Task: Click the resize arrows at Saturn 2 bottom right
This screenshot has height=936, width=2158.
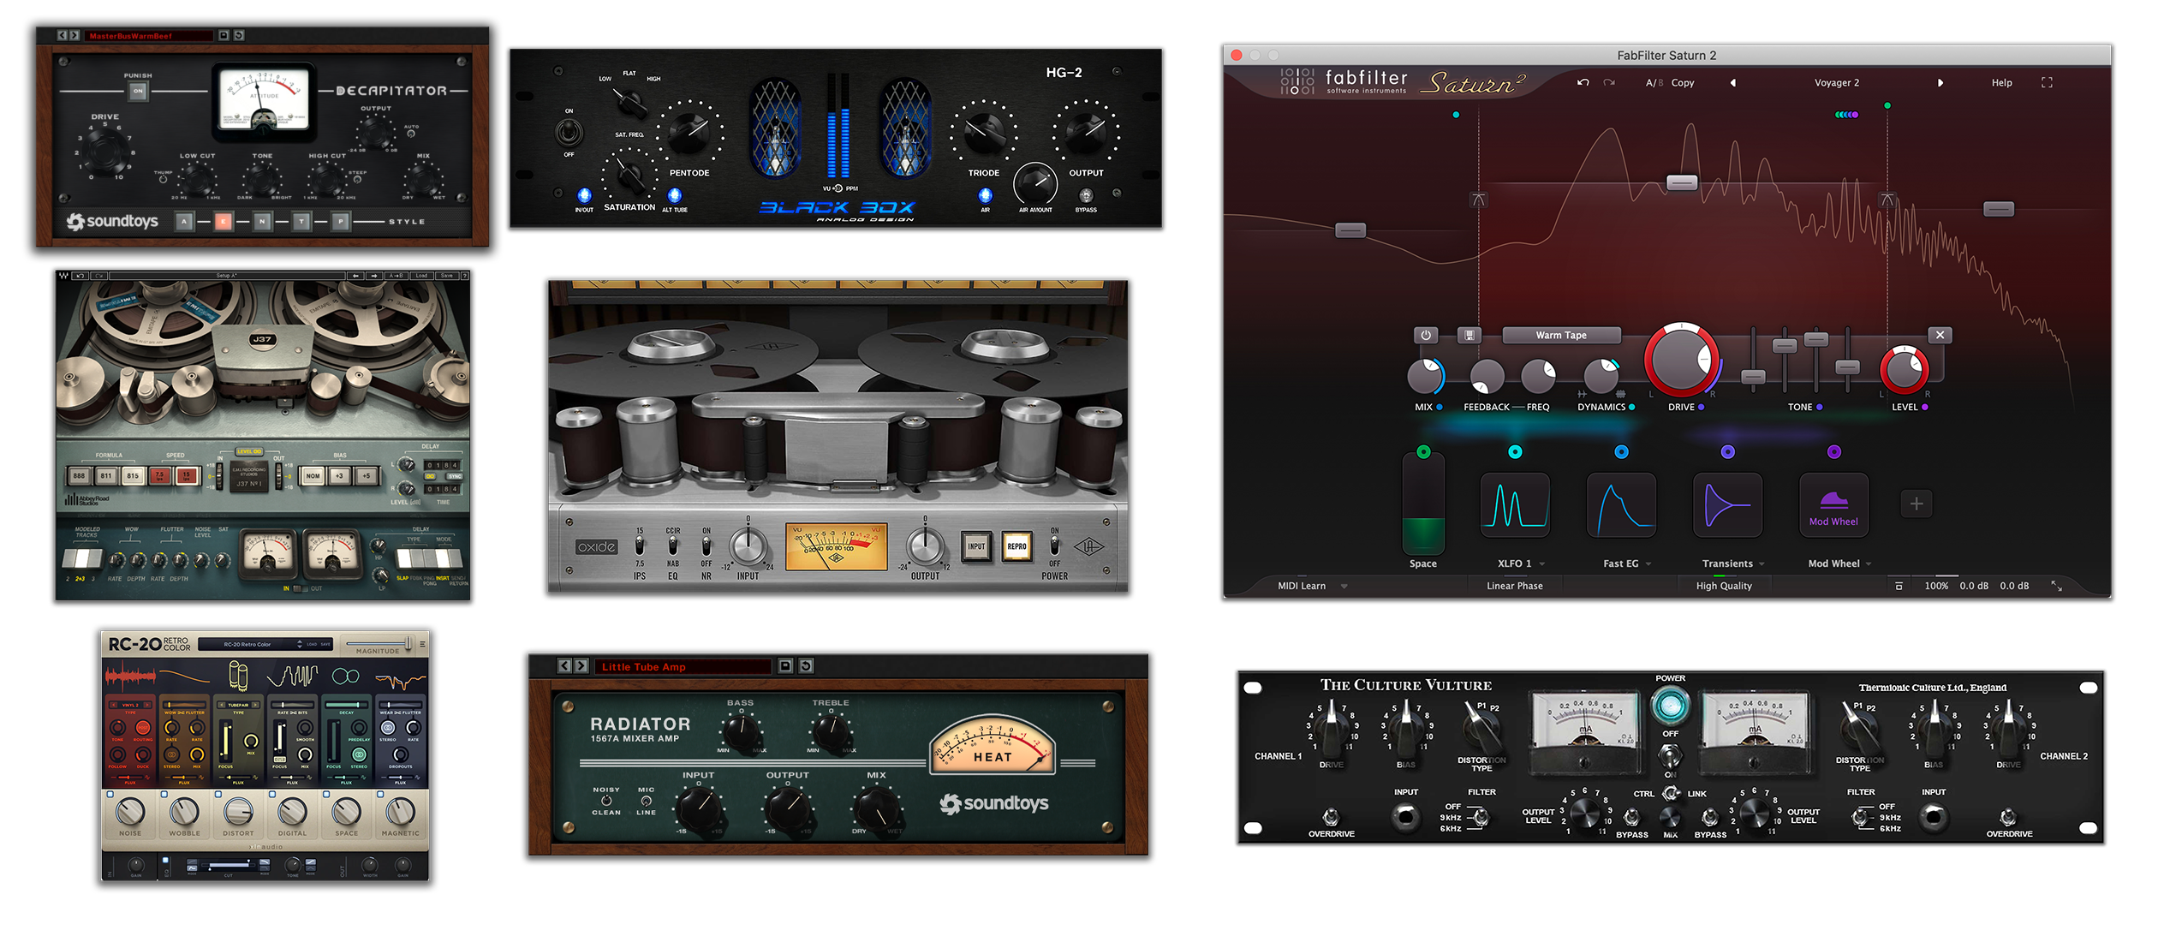Action: [x=2056, y=586]
